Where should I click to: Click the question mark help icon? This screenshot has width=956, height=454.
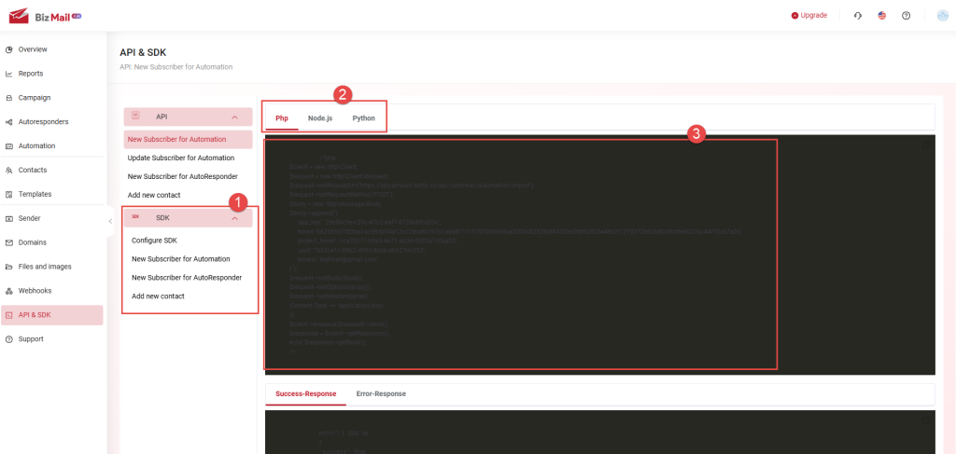coord(906,15)
